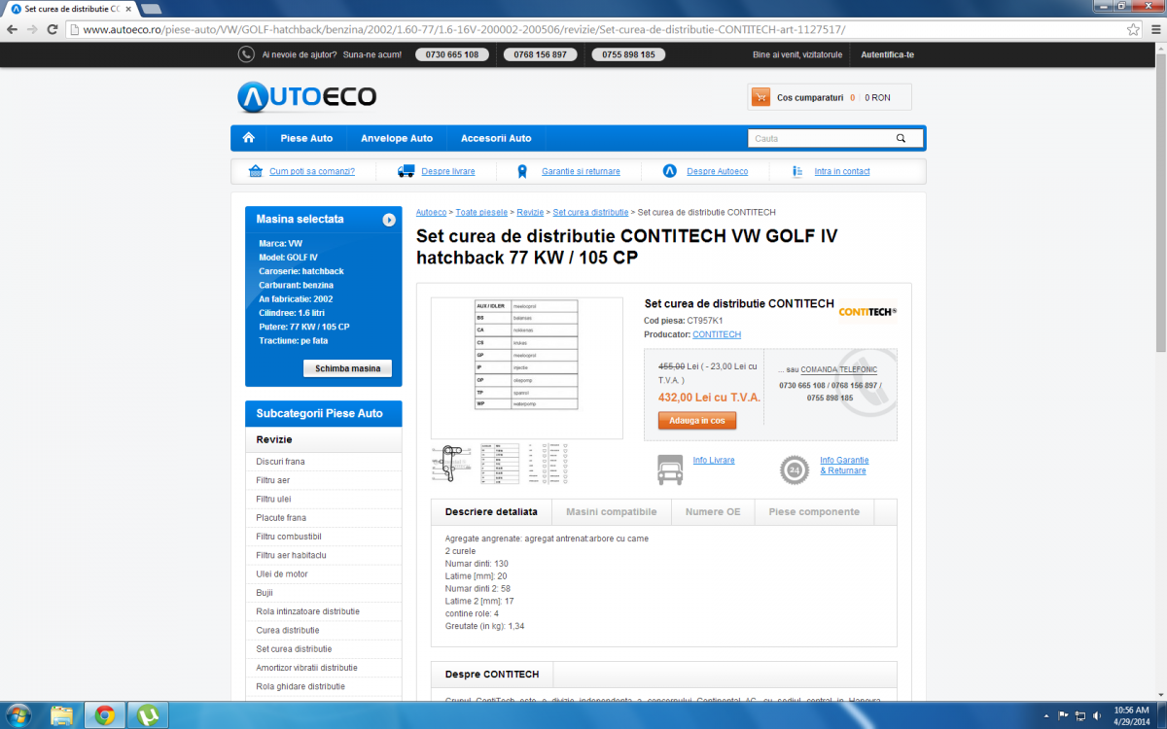Click the 24 warranty badge icon
The image size is (1167, 729).
click(x=795, y=469)
